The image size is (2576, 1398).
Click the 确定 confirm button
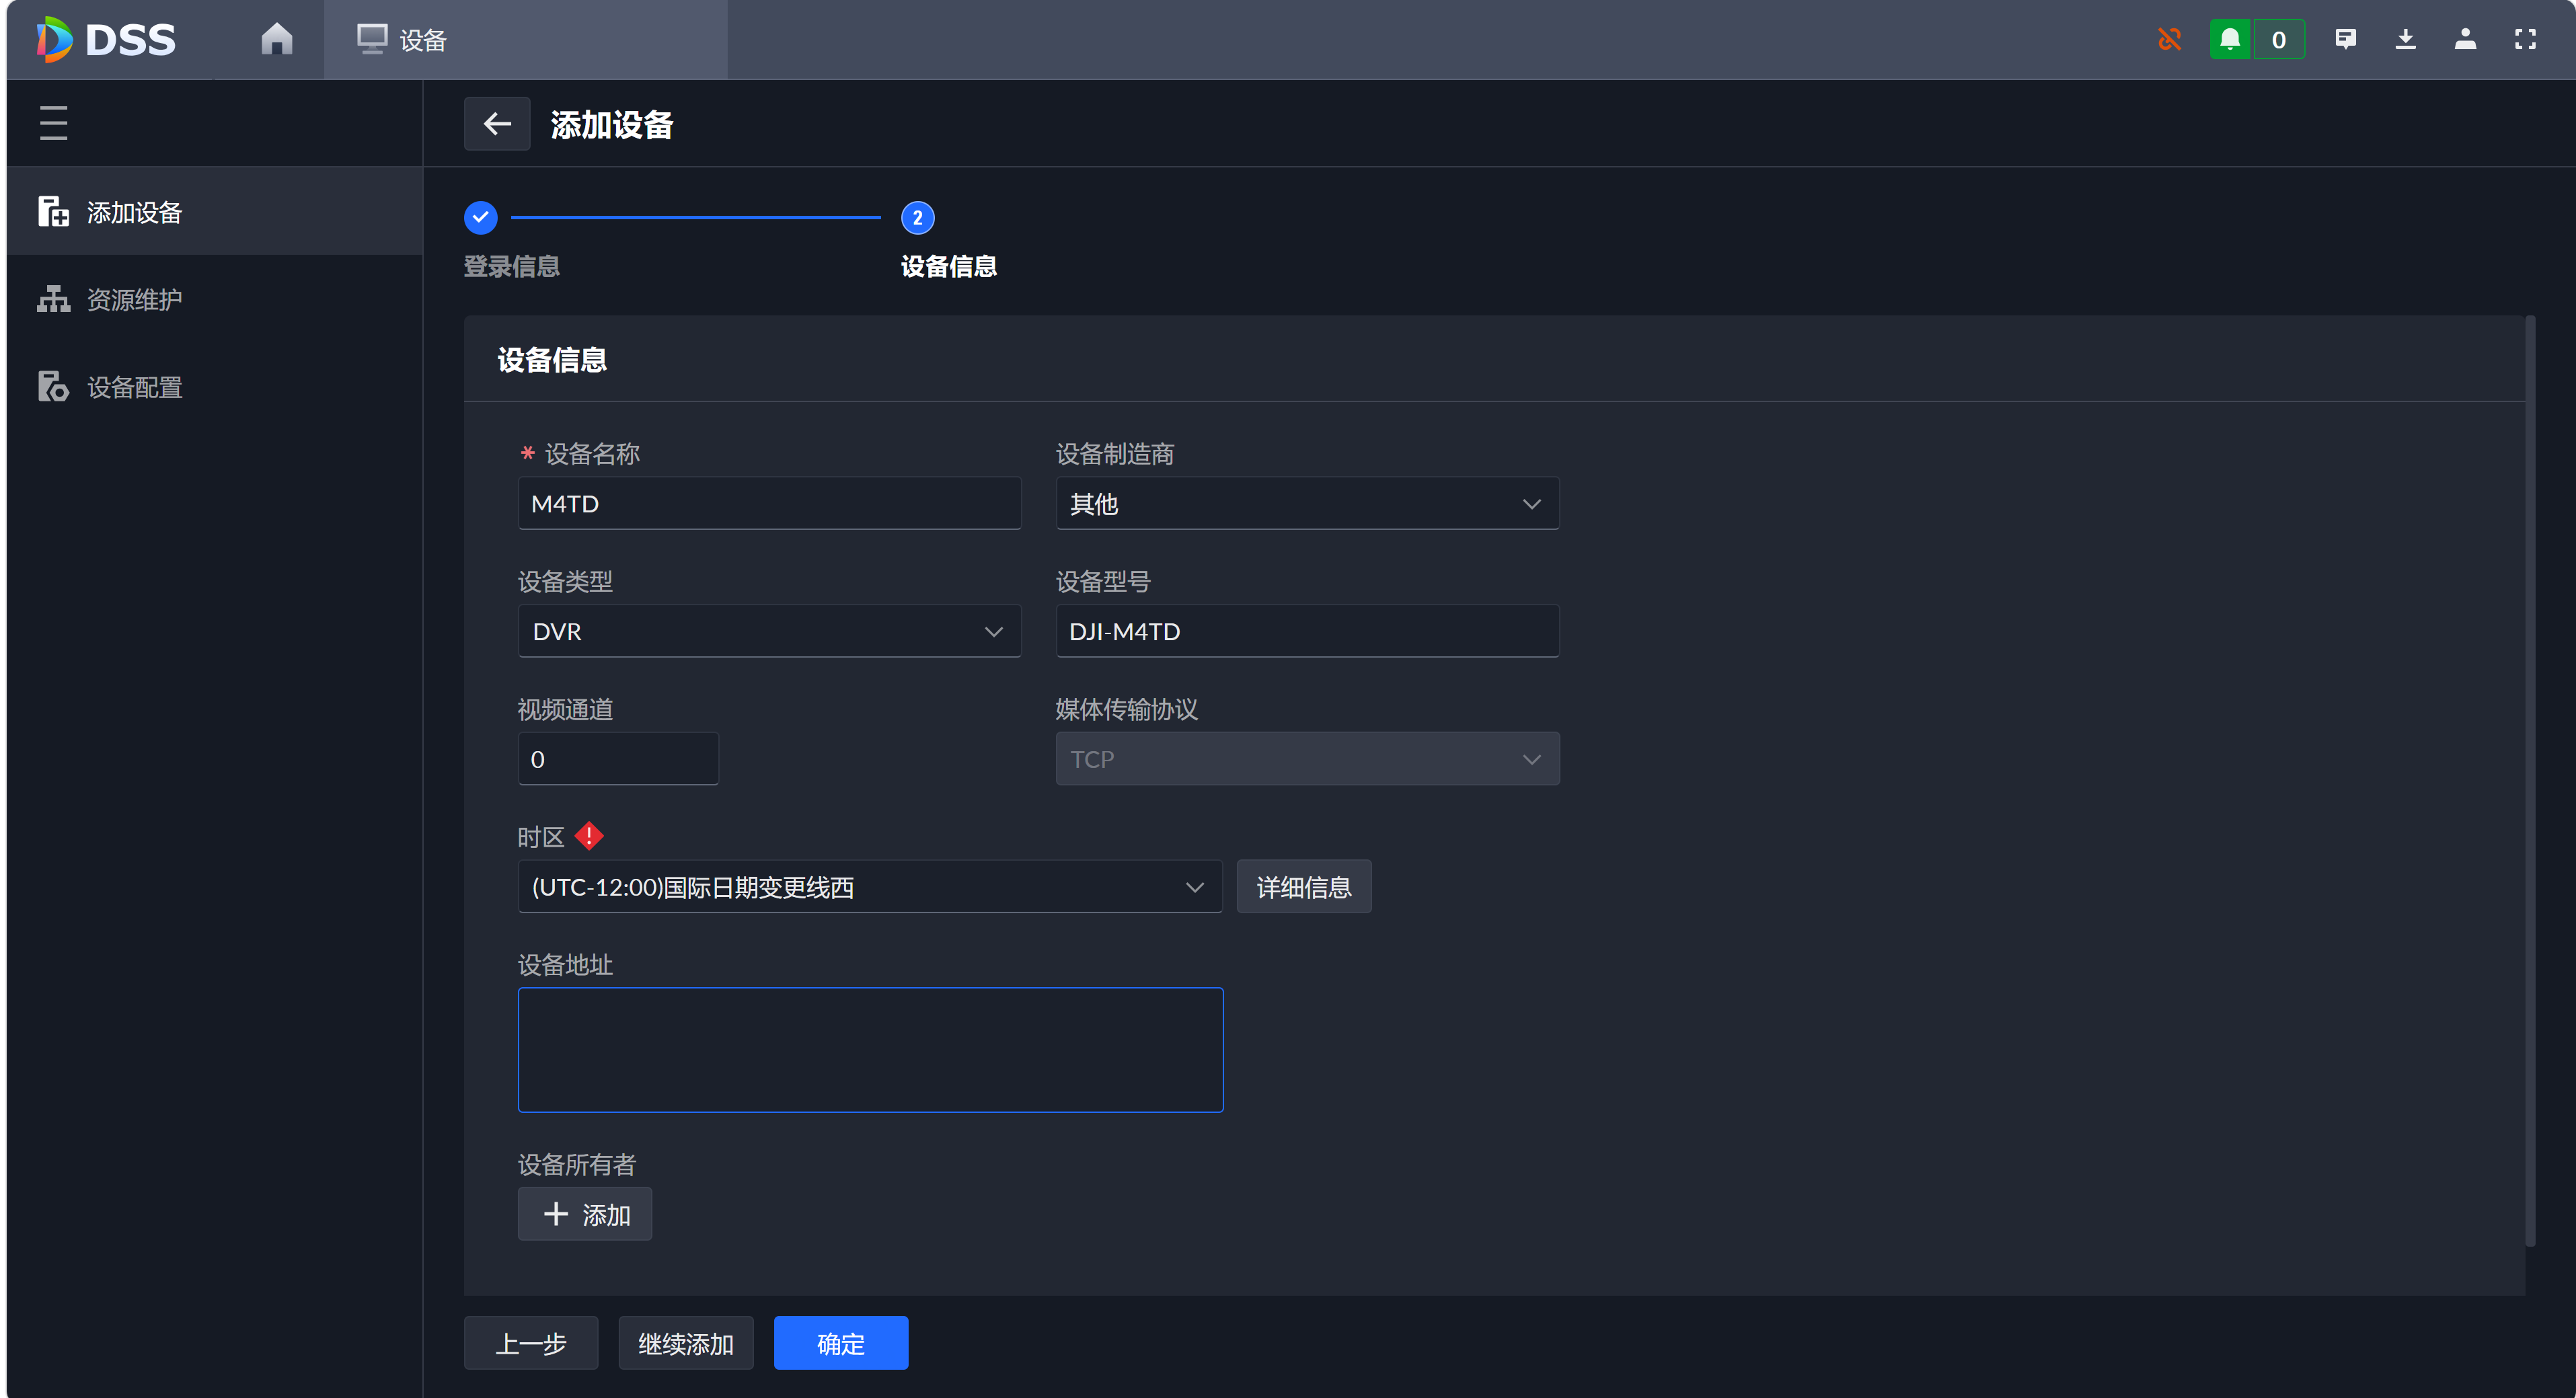point(841,1343)
